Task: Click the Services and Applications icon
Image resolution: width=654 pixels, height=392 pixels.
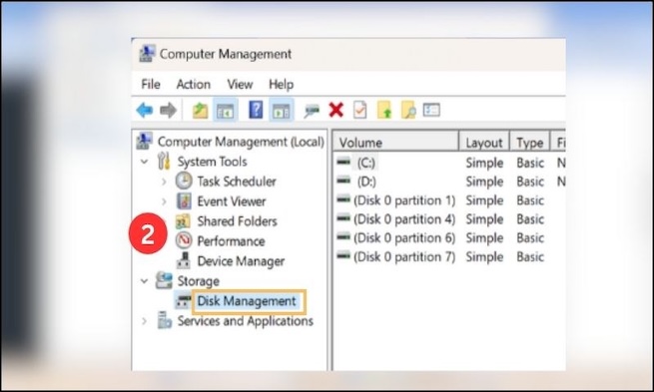Action: coord(165,321)
